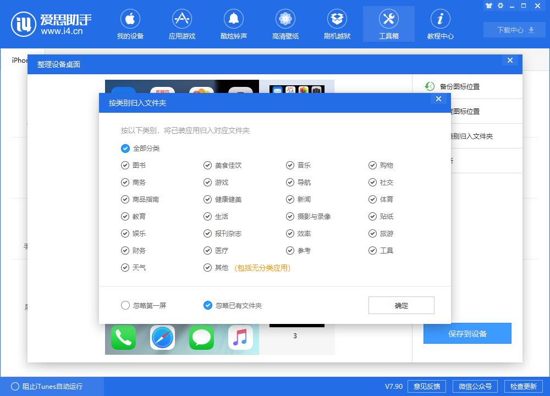
Task: Select the 工具箱 toolbox icon
Action: [389, 24]
